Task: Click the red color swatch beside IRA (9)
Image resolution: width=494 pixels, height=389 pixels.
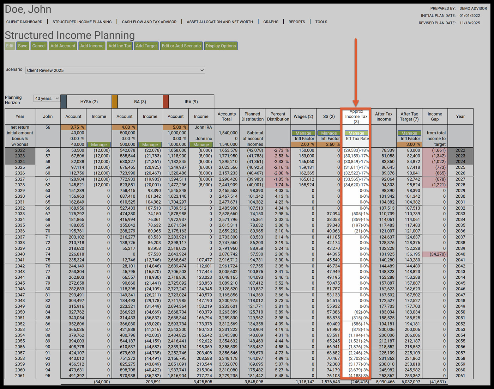Action: [166, 101]
